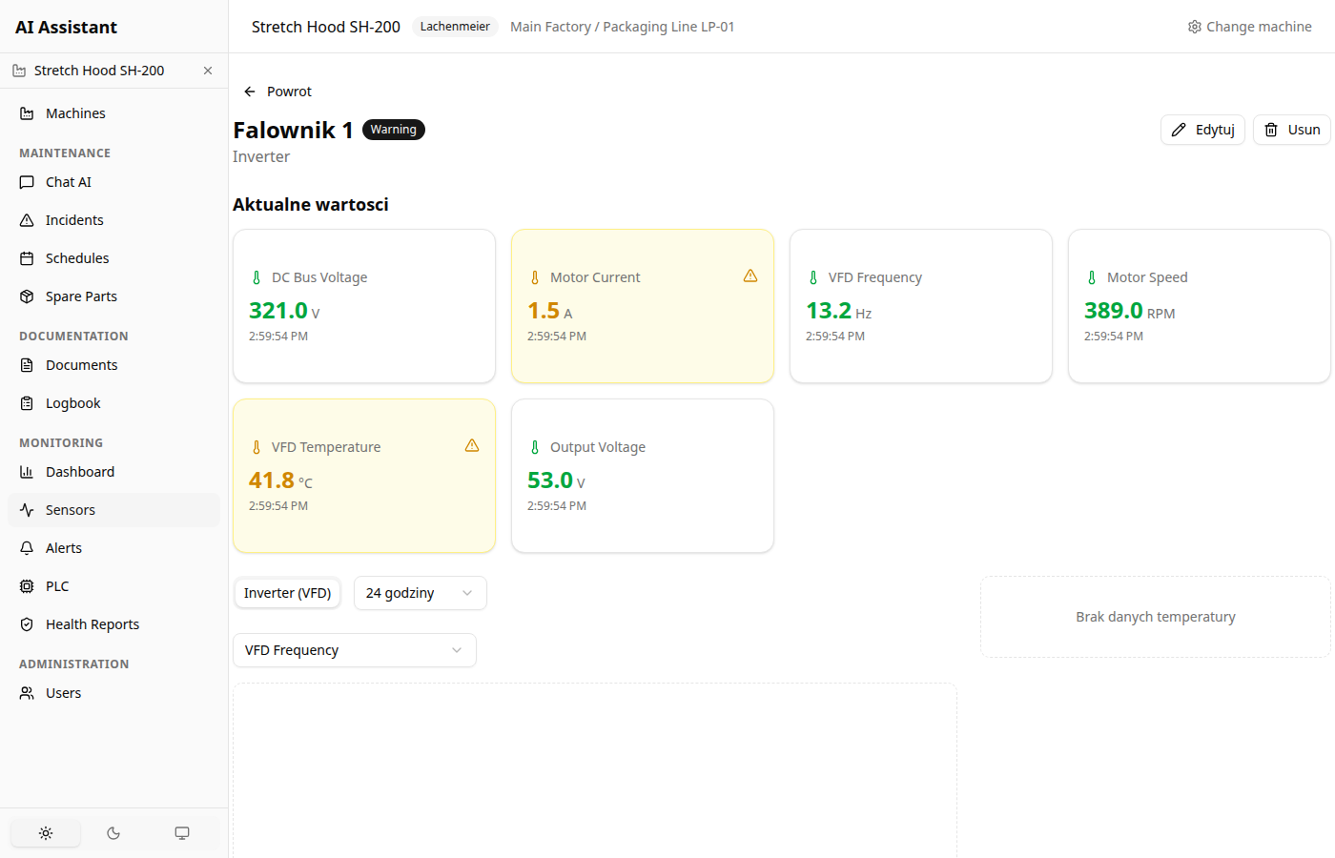Screen dimensions: 1335x858
Task: Select the Dashboard monitoring icon
Action: (x=28, y=471)
